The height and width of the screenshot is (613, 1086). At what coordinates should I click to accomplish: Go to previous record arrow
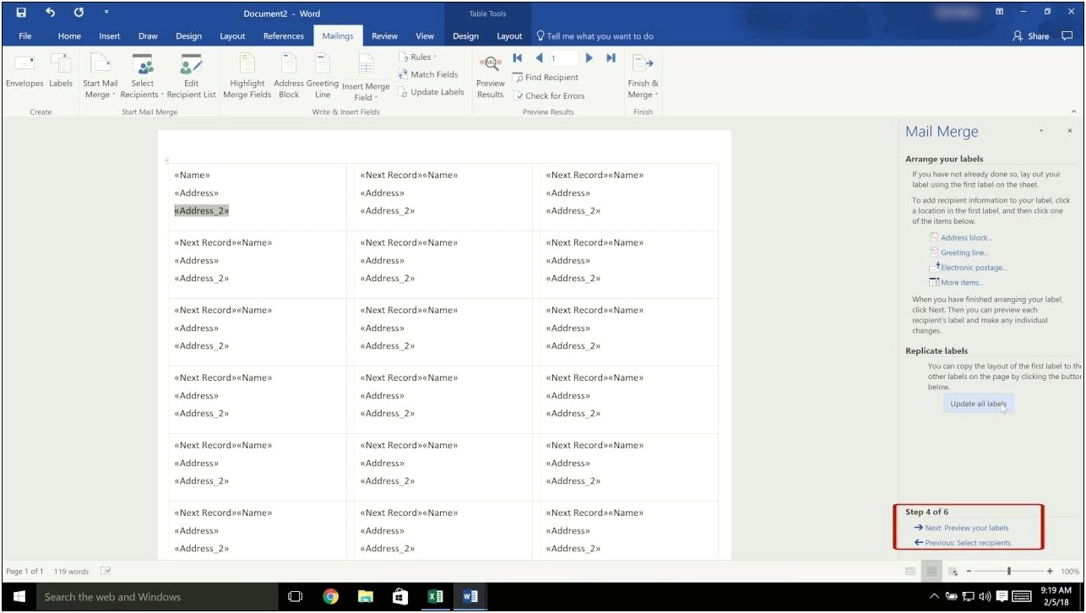click(x=539, y=58)
